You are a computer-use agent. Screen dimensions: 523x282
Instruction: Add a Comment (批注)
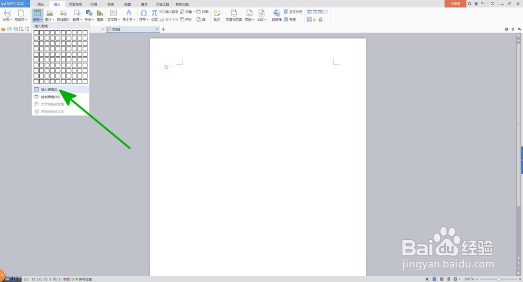coord(217,15)
